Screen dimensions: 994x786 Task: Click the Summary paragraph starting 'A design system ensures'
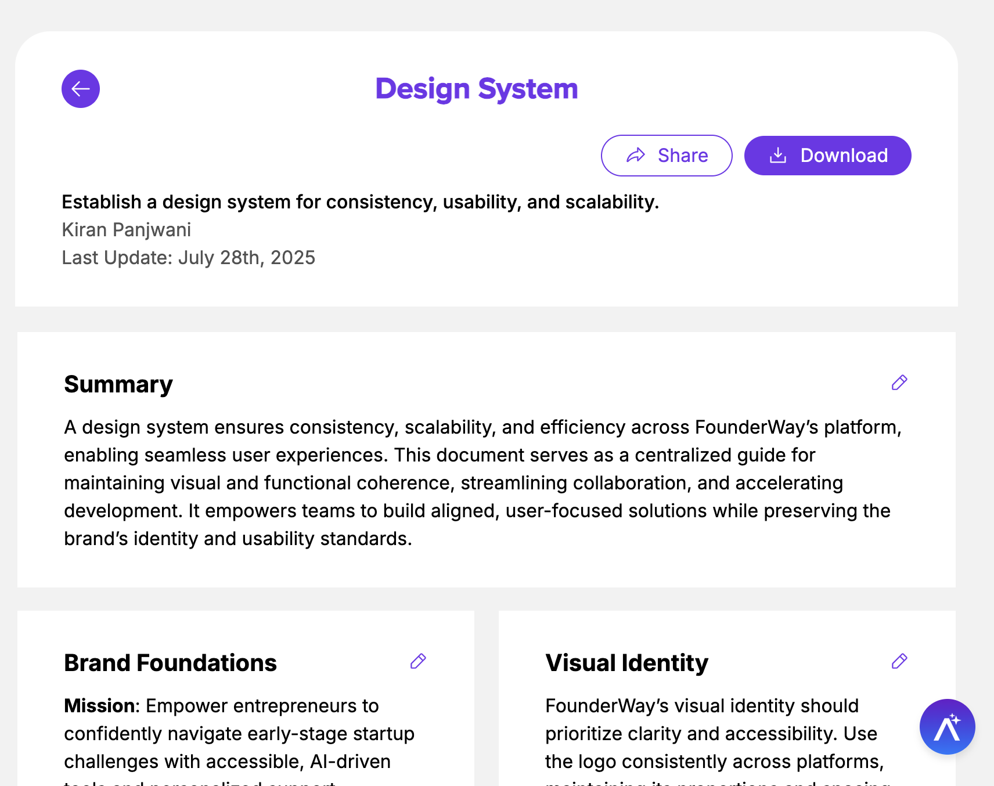pyautogui.click(x=483, y=483)
